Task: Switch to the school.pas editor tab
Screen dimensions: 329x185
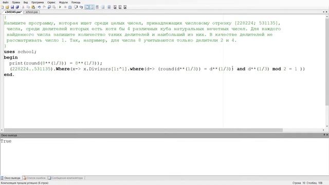Action: click(x=31, y=12)
